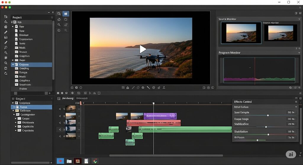Click the 20 value field beside Stabilization
Image resolution: width=303 pixels, height=165 pixels.
[291, 124]
